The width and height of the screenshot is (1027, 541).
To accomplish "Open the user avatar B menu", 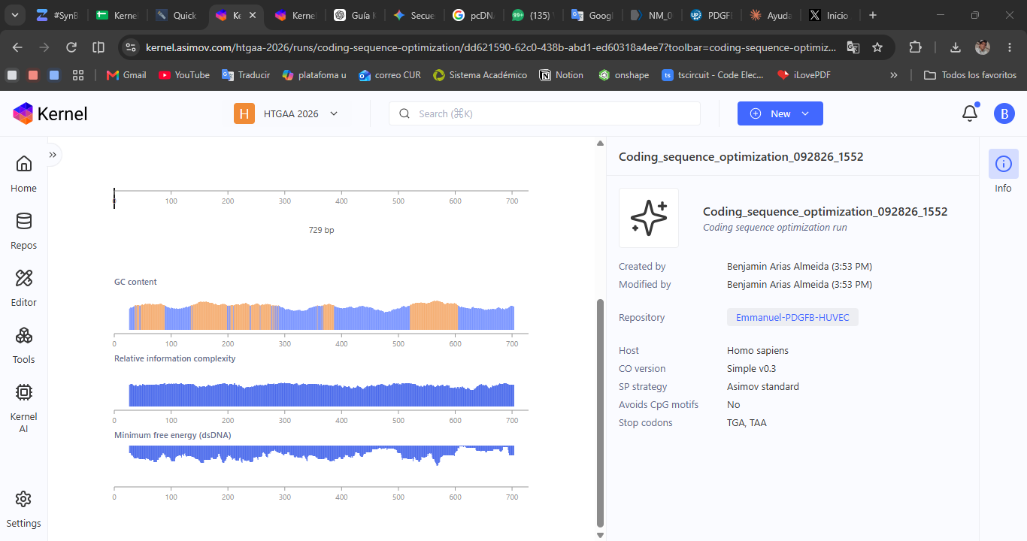I will coord(1004,113).
